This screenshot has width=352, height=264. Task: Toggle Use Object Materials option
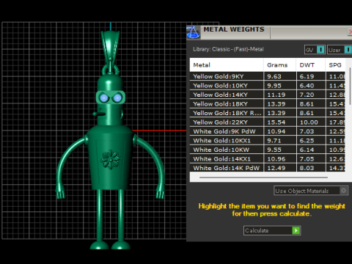coord(311,191)
